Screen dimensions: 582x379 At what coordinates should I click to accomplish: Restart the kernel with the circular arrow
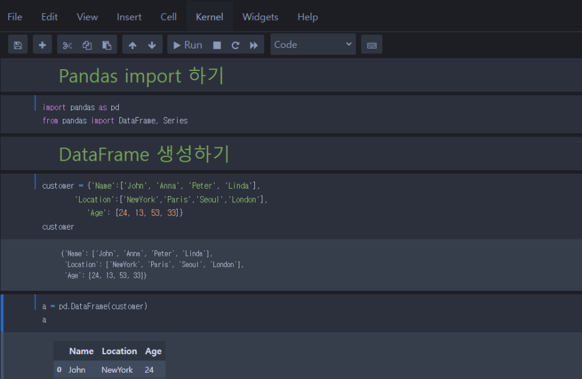(235, 45)
